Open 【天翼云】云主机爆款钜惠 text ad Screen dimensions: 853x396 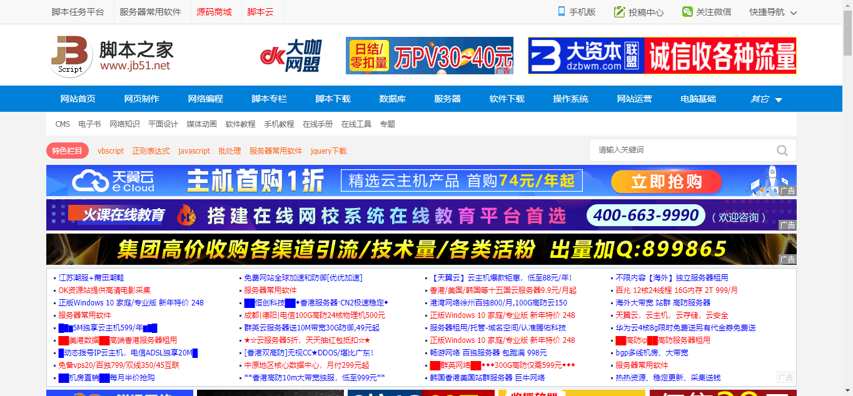tap(501, 277)
